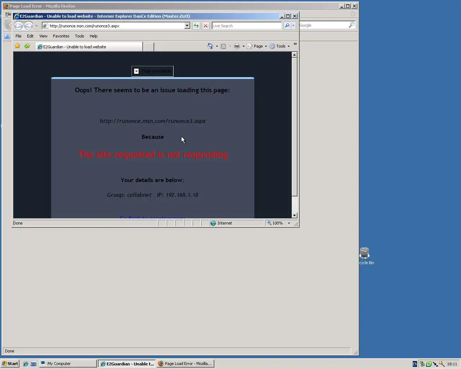The image size is (461, 369).
Task: Click the IE Back navigation button
Action: (x=18, y=26)
